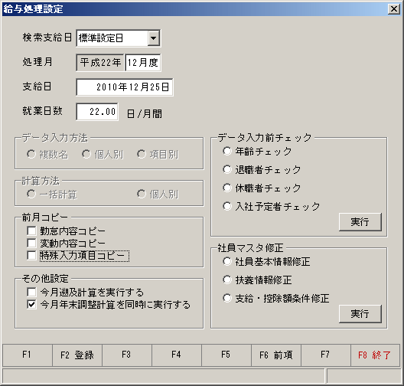Select the 一括計算 radio button

pyautogui.click(x=31, y=194)
